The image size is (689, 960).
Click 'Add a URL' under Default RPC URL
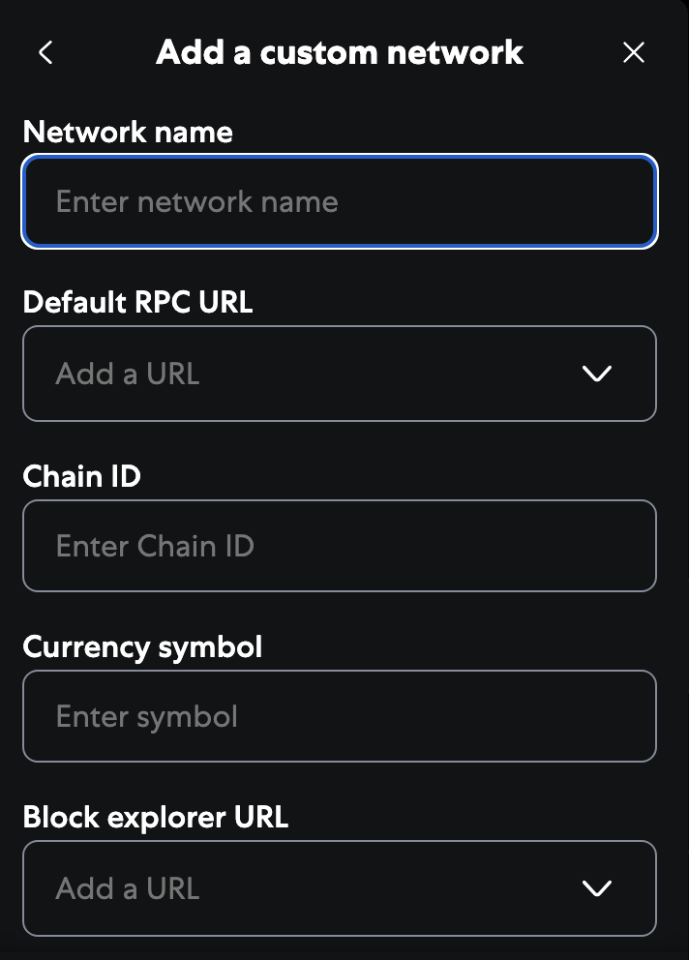(128, 374)
